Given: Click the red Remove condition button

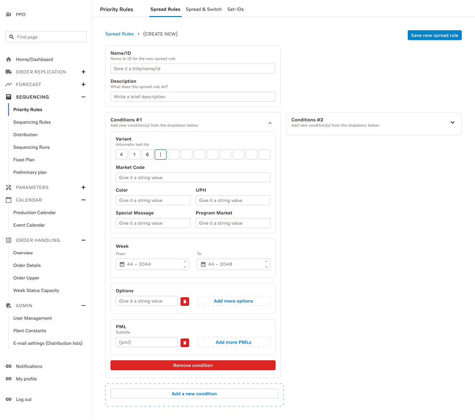Looking at the screenshot, I should point(193,366).
